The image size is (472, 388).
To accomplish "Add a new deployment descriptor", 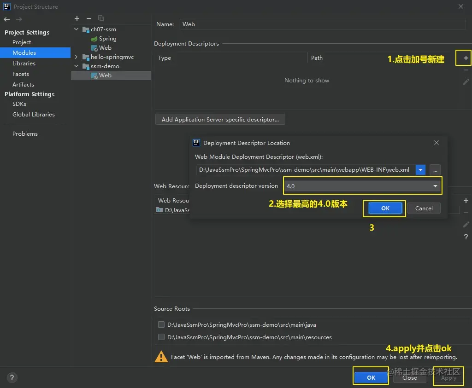I will 466,58.
